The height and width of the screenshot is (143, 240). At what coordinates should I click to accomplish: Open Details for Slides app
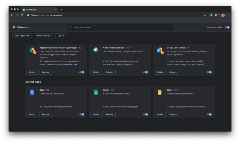[x=160, y=114]
